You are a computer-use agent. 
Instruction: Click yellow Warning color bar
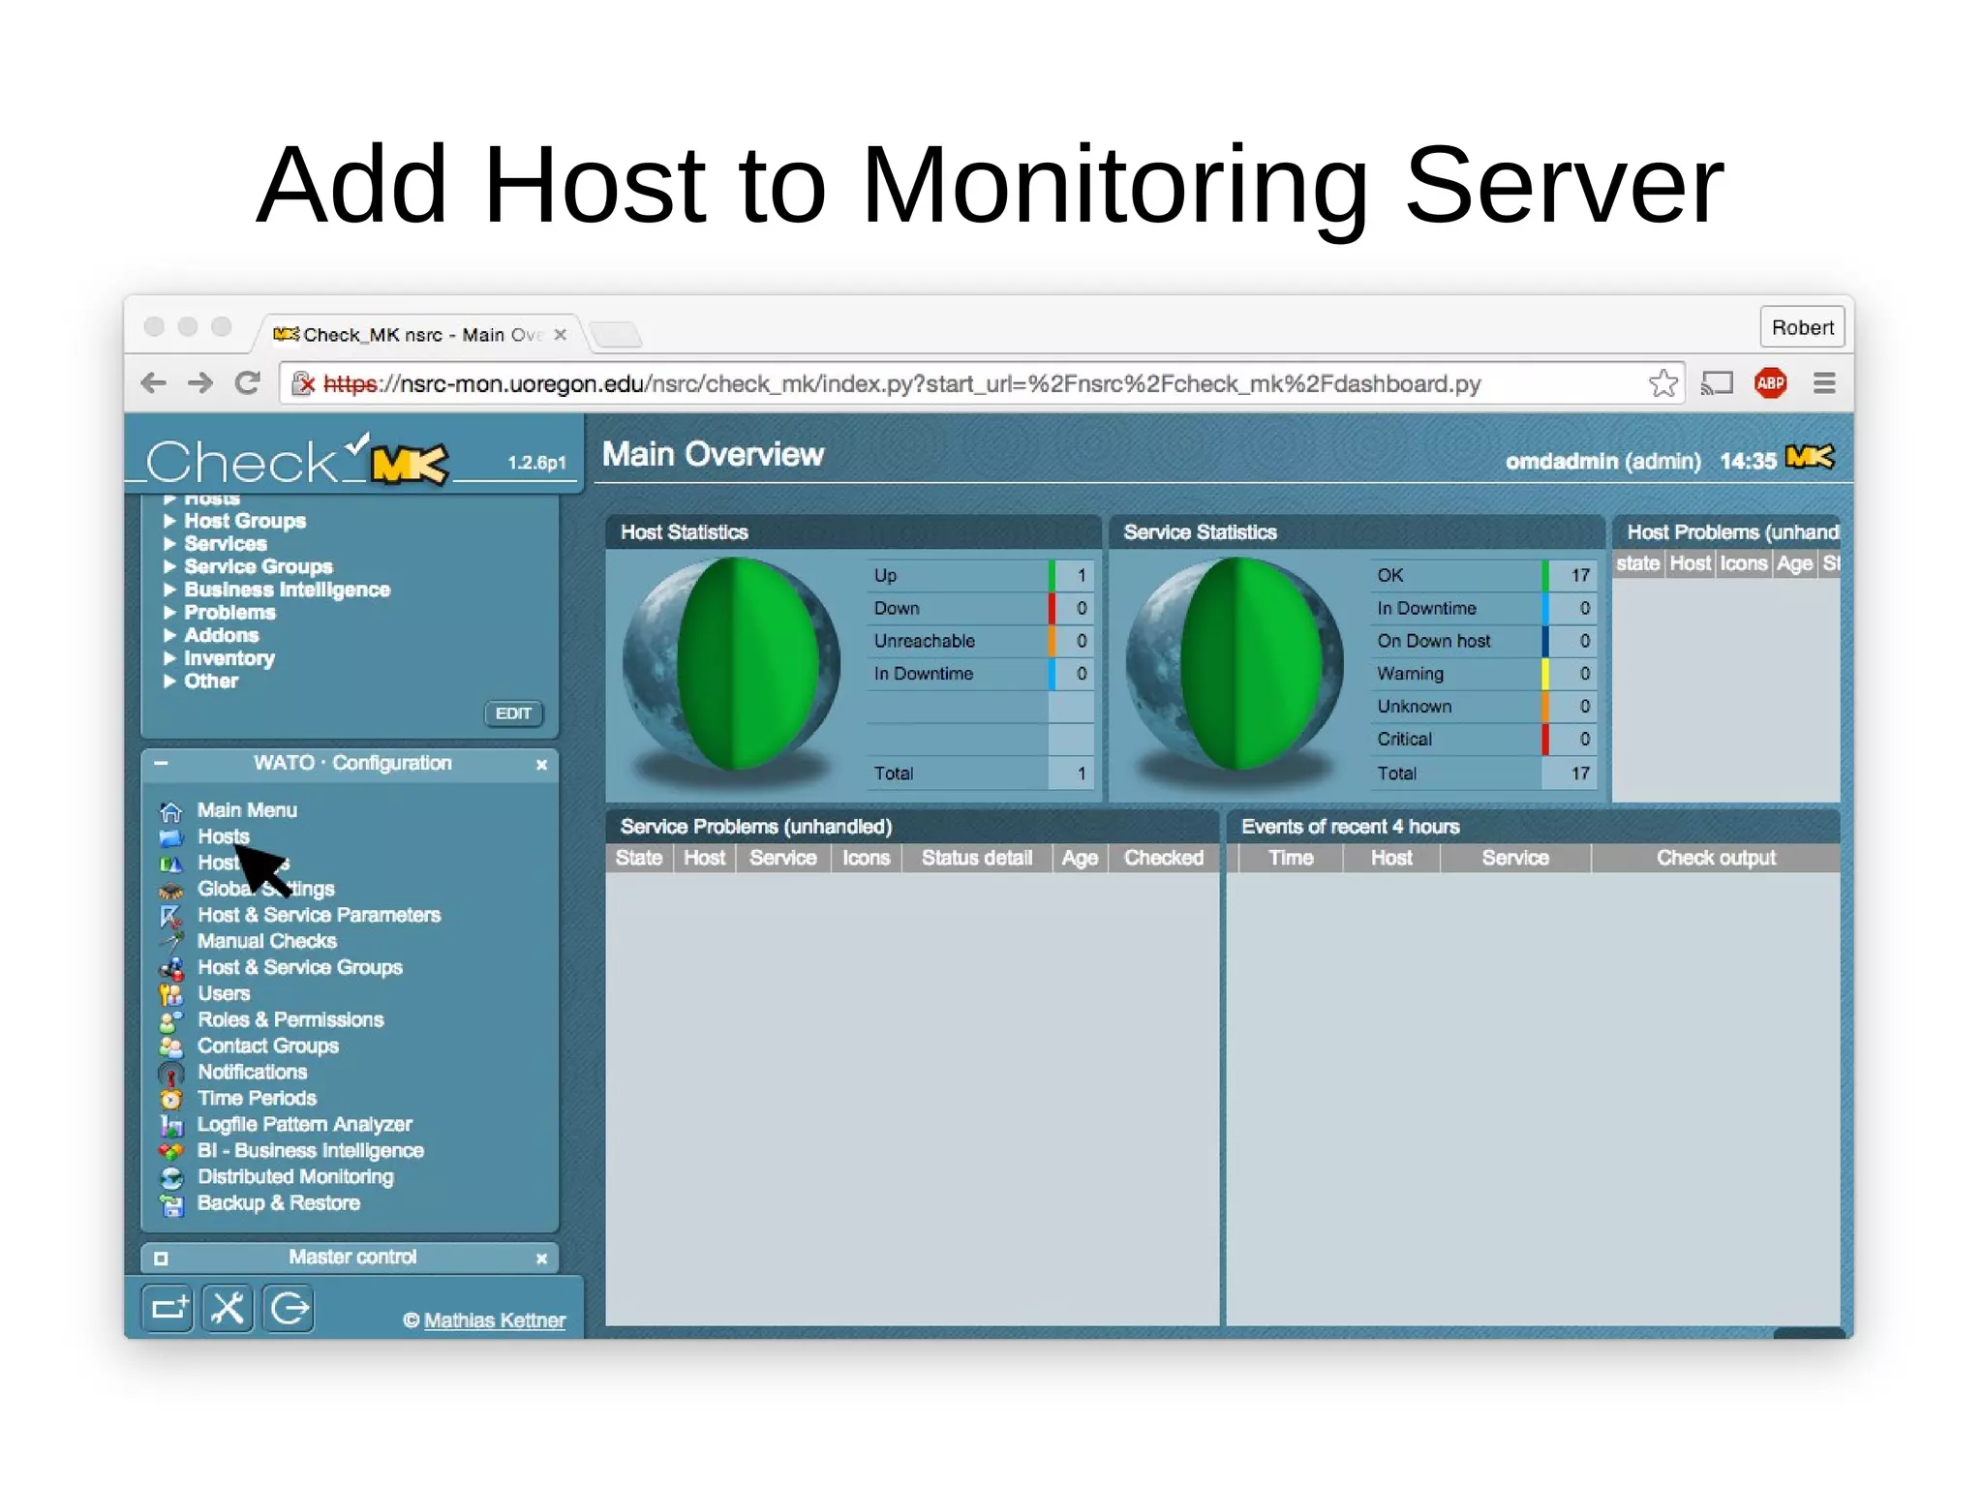[x=1545, y=674]
